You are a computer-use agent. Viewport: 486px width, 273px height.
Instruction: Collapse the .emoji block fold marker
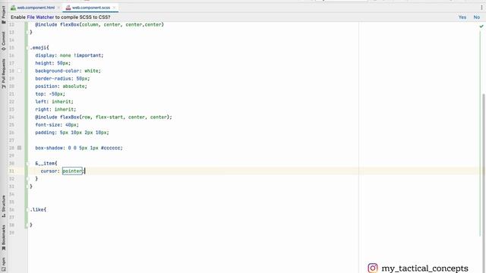pyautogui.click(x=27, y=48)
